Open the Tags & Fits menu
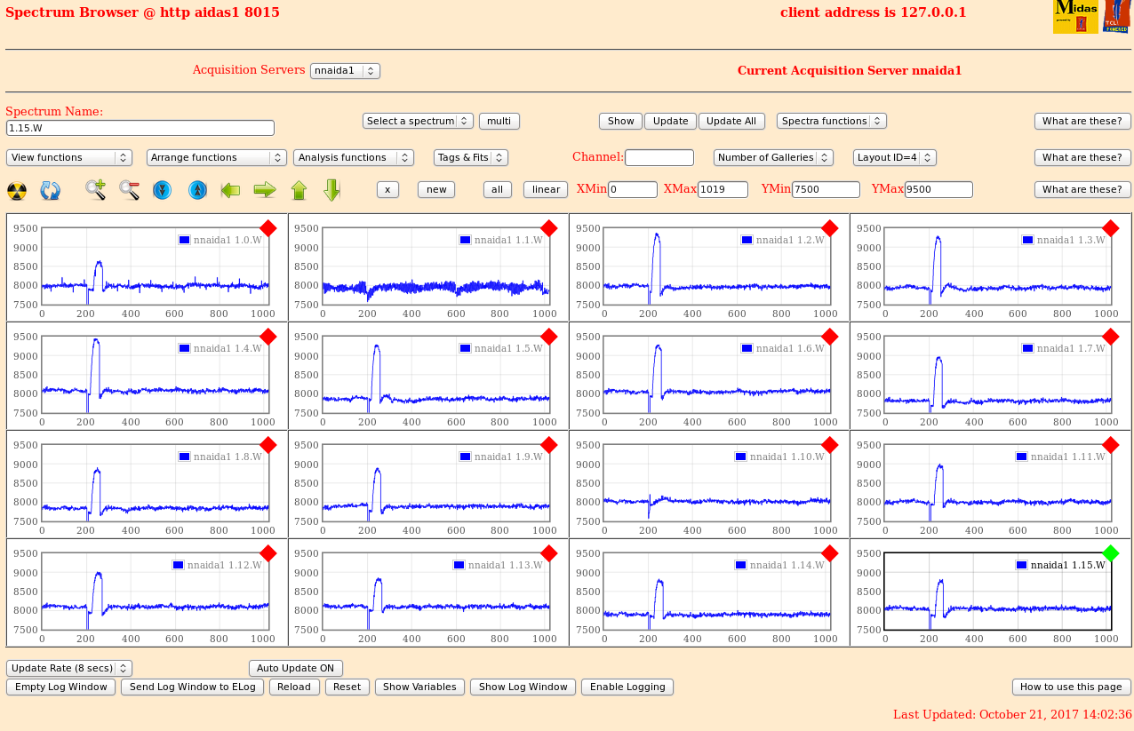The height and width of the screenshot is (731, 1134). (470, 157)
